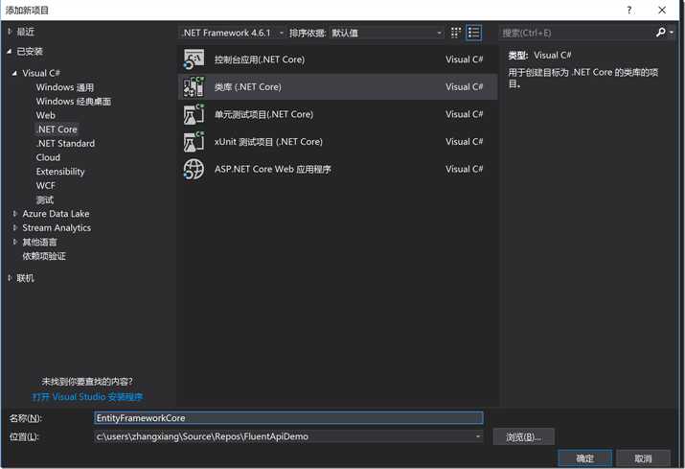Click the search (Ctrl+E) box
The width and height of the screenshot is (685, 469).
coord(577,33)
